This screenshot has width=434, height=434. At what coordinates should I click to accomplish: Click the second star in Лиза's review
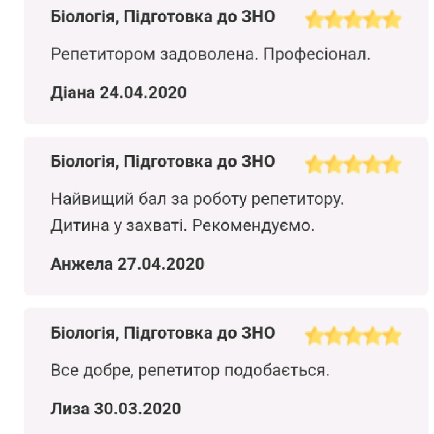[334, 336]
